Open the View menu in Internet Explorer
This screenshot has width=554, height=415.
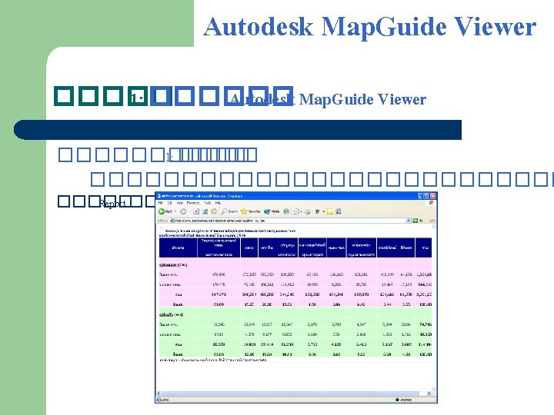point(180,203)
